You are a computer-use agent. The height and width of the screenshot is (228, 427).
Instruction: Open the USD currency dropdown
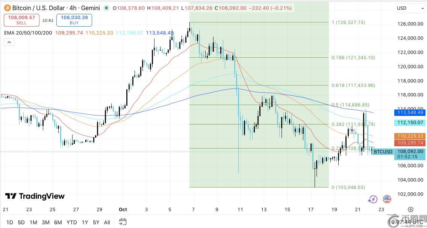coord(410,8)
